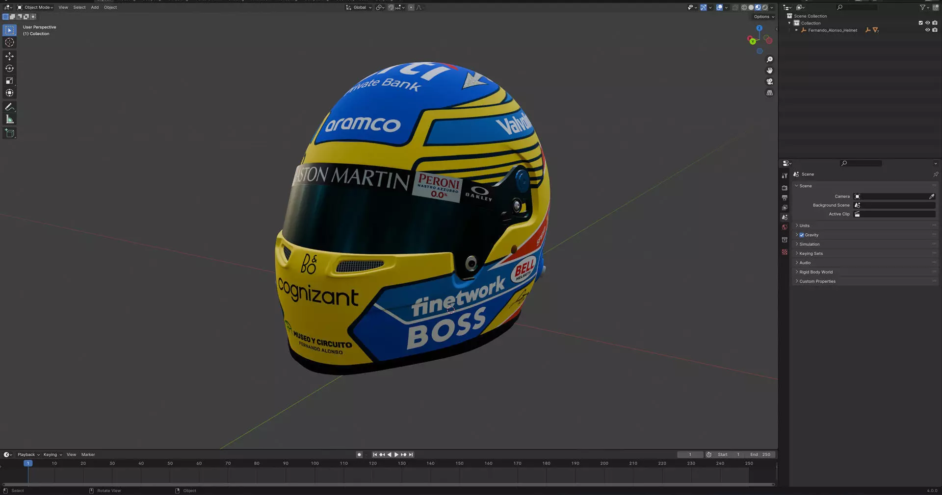Disable Collection in renders camera icon

(x=935, y=23)
